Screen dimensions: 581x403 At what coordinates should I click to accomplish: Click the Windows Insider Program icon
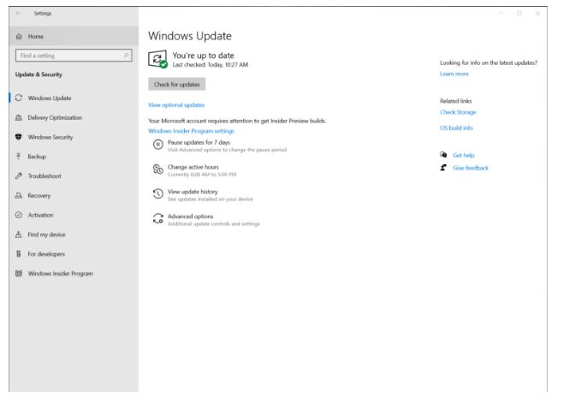[x=19, y=273]
